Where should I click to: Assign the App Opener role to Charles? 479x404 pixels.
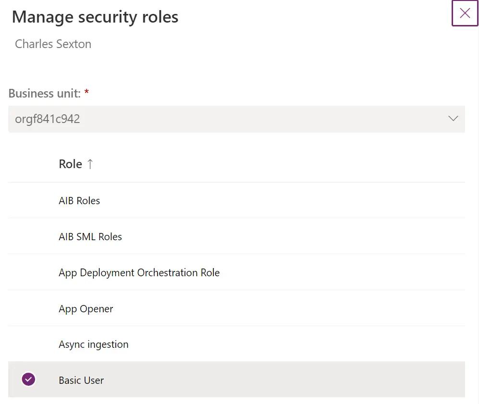(86, 308)
